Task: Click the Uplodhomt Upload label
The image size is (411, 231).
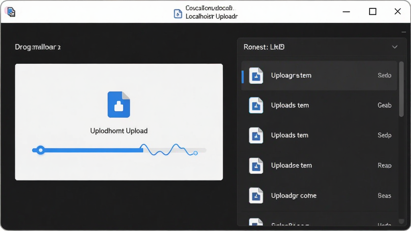Action: (119, 131)
